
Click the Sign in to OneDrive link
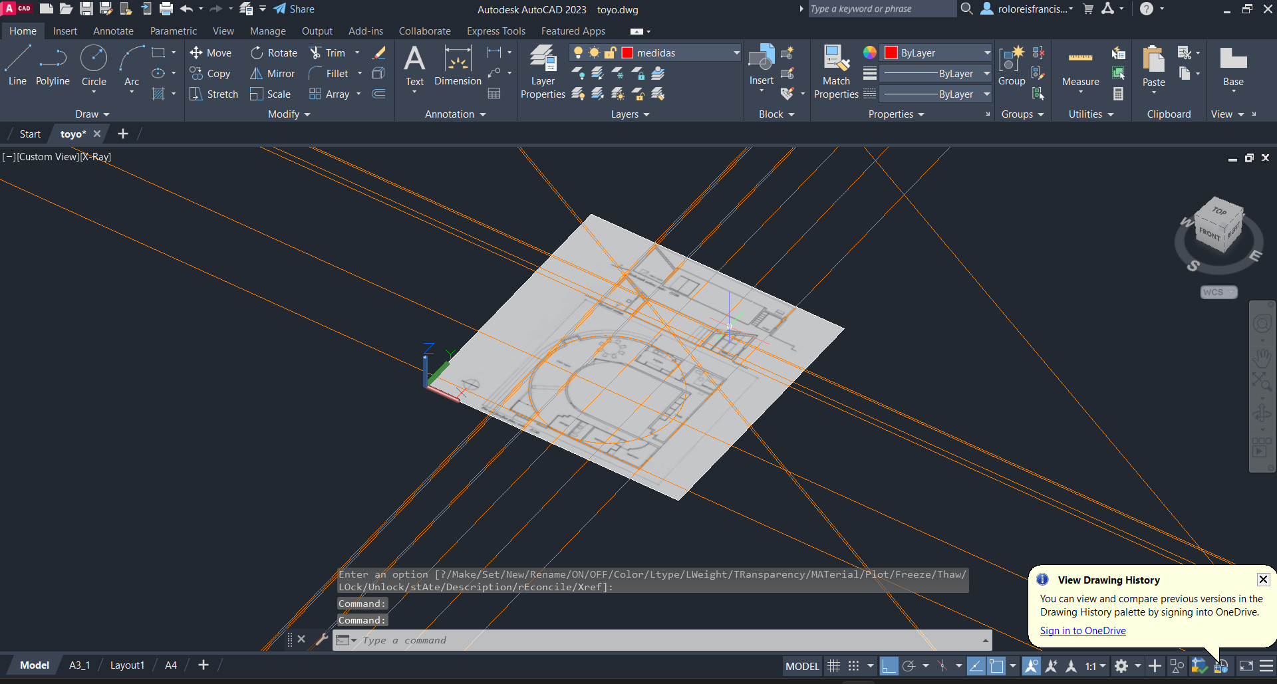coord(1083,631)
